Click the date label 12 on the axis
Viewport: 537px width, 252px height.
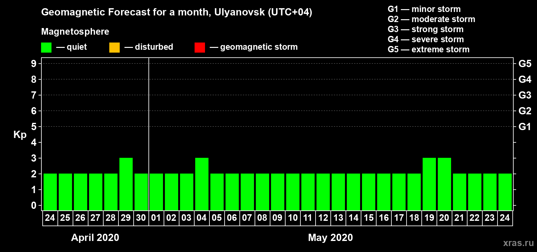click(x=323, y=218)
